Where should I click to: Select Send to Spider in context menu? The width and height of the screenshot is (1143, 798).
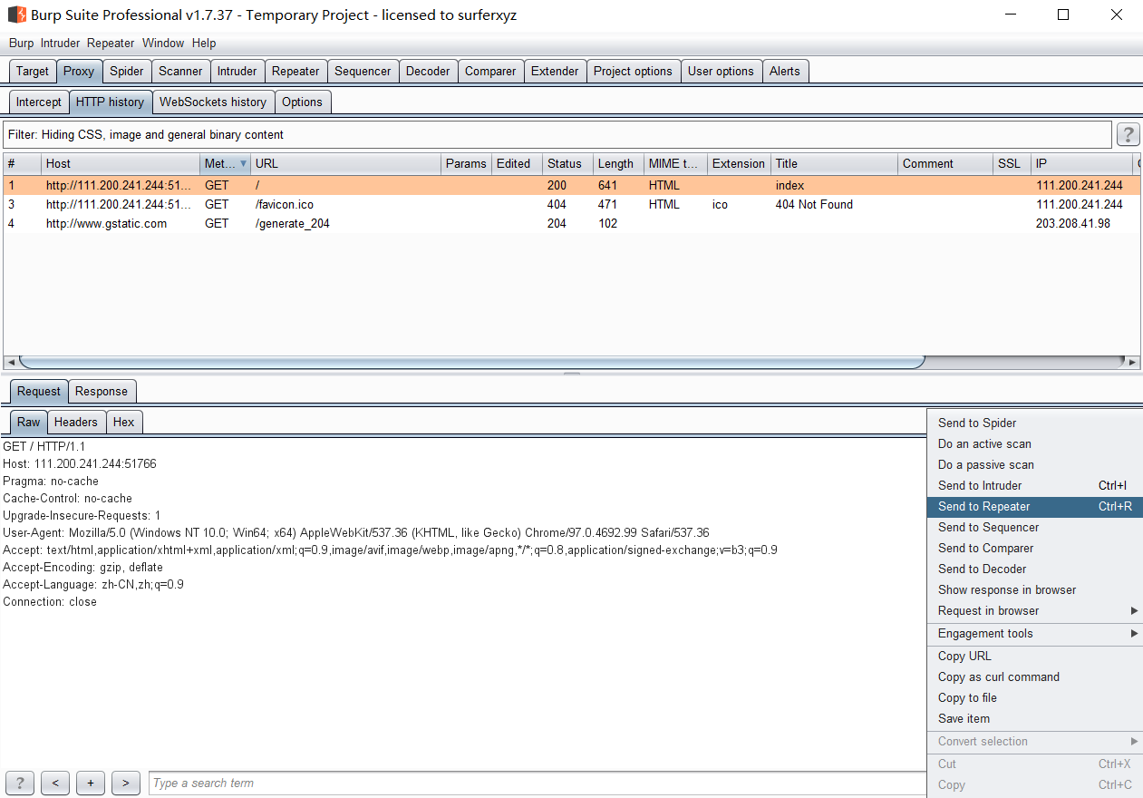pos(1034,423)
